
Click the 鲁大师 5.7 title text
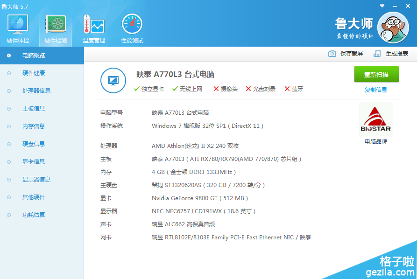point(14,7)
